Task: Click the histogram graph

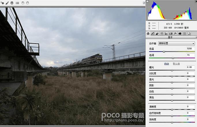Action: (172, 10)
